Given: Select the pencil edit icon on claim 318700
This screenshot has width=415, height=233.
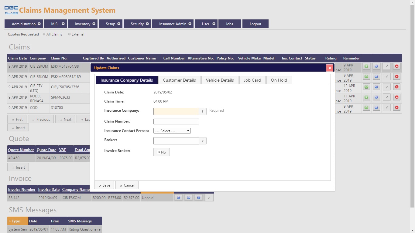Looking at the screenshot, I should (386, 107).
